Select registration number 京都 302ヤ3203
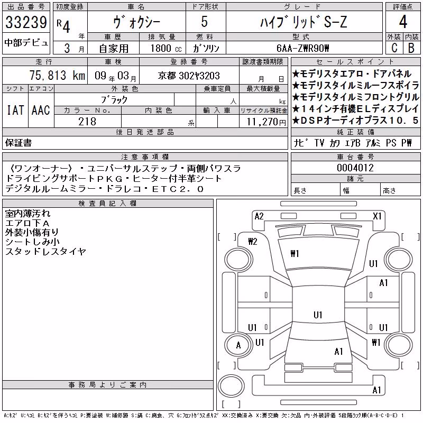 pos(189,76)
